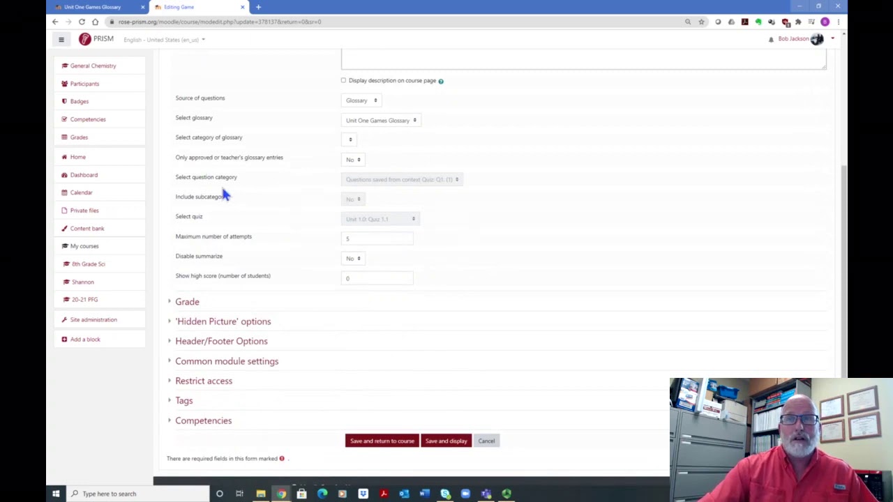Open File Explorer from the taskbar
The width and height of the screenshot is (893, 502).
coord(260,494)
